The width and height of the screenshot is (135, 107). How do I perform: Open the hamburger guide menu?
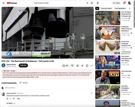tap(4, 3)
